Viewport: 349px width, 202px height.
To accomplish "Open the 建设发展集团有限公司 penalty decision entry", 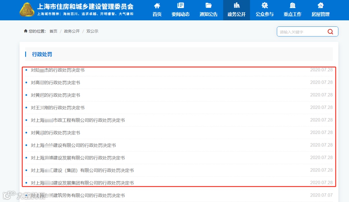I will [82, 183].
